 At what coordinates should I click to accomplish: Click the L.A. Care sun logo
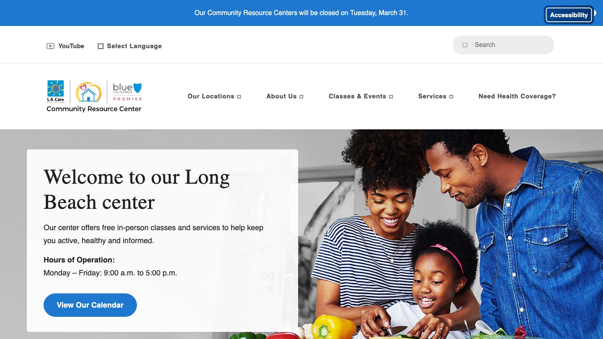pos(56,91)
